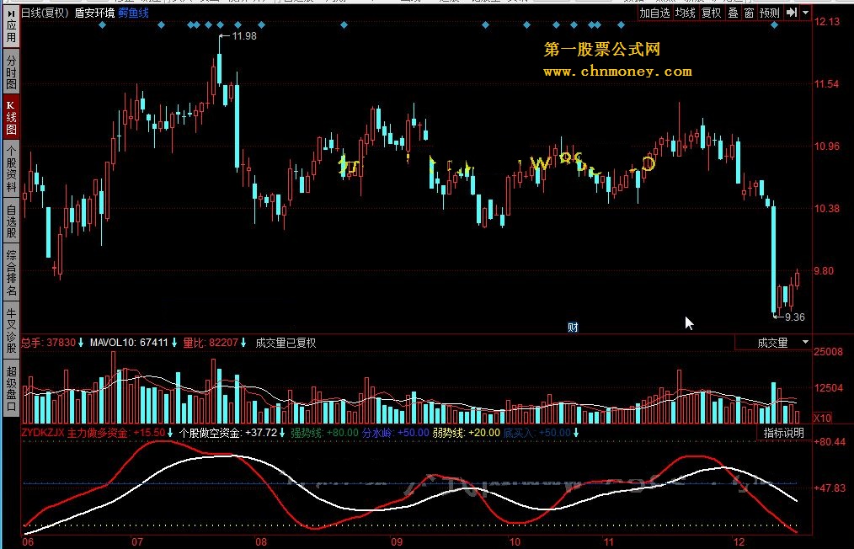Open 综合排名 ranking tab
854x549 pixels.
click(x=11, y=273)
